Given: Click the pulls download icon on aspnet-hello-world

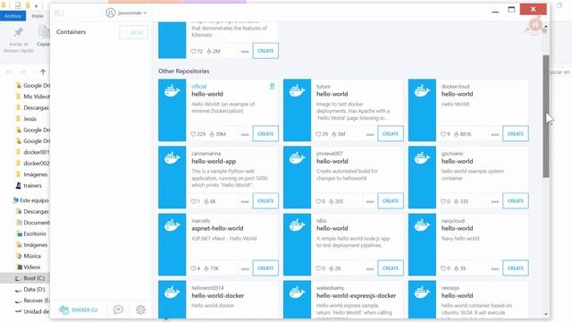Looking at the screenshot, I should 206,268.
